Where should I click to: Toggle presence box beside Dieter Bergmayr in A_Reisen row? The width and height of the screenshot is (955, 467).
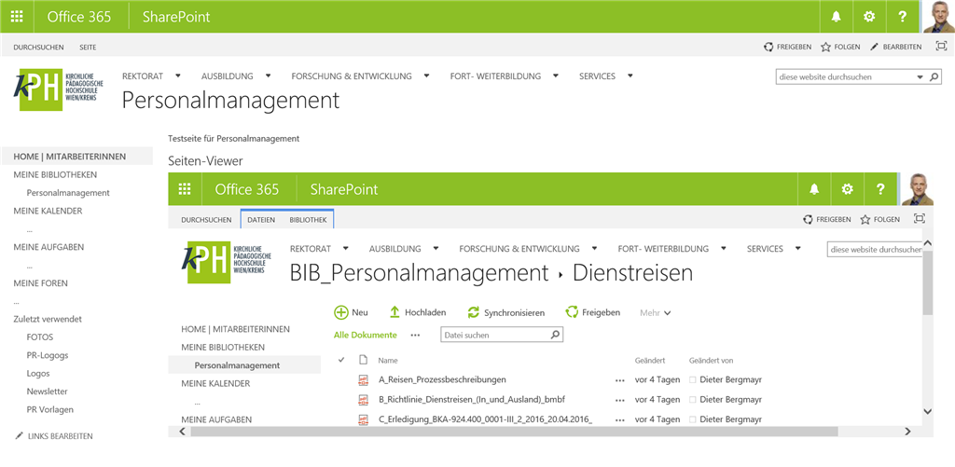pos(693,380)
